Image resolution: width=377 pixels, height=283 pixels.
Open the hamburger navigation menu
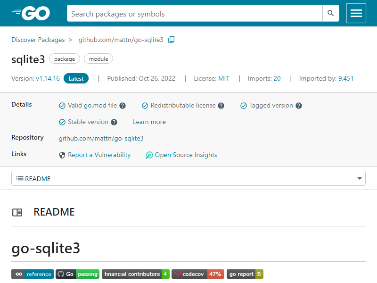[356, 13]
